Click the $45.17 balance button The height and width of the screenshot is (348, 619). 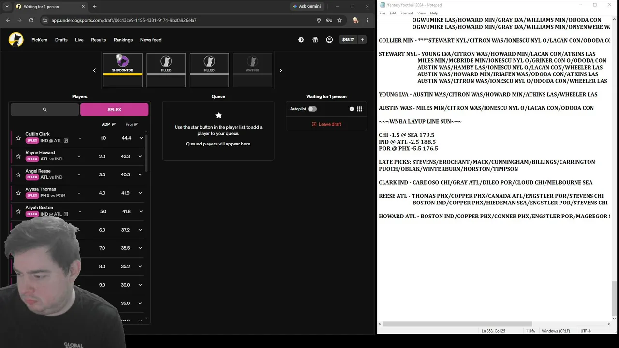(x=348, y=40)
